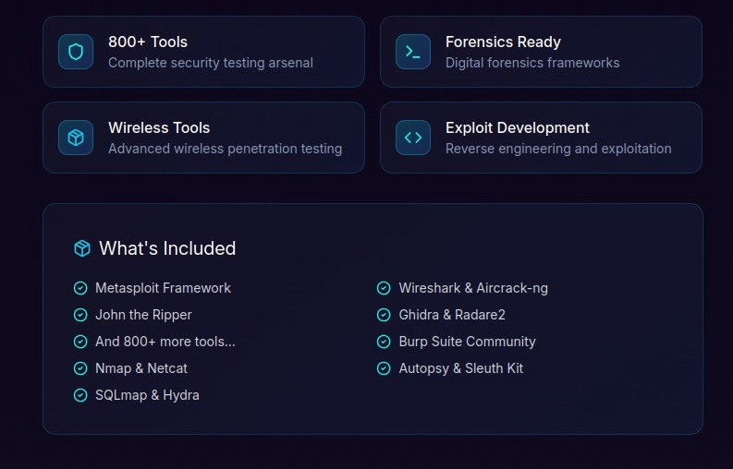Select the Exploit Development card title
Viewport: 733px width, 469px height.
pyautogui.click(x=518, y=127)
